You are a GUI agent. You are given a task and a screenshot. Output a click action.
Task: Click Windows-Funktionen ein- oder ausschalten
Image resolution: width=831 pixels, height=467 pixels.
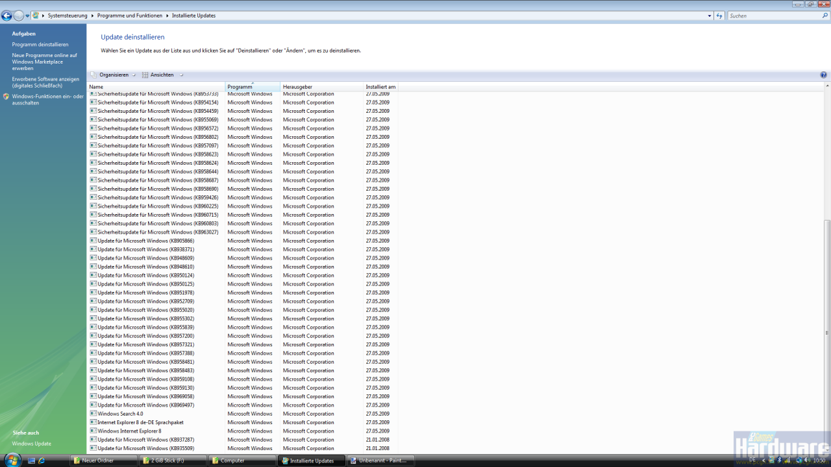pyautogui.click(x=48, y=100)
